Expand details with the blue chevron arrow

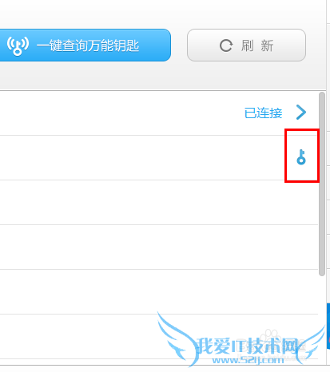(x=301, y=113)
